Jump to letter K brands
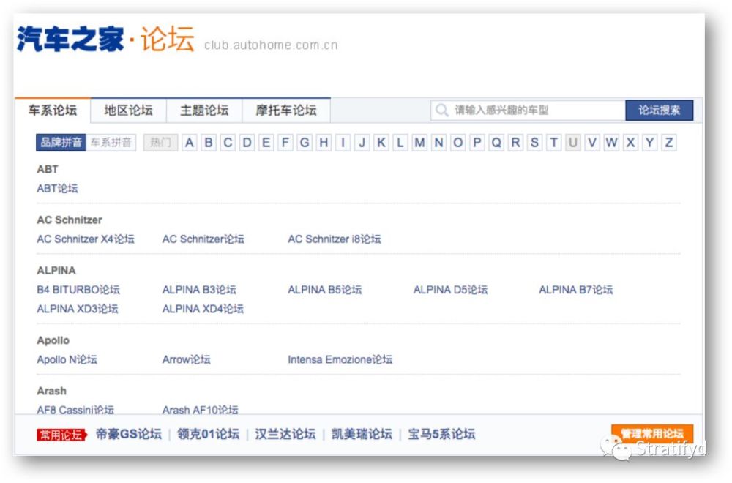Viewport: 732px width, 483px height. pyautogui.click(x=381, y=142)
